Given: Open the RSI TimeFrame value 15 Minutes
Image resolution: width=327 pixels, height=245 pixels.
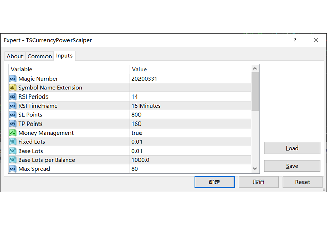Looking at the screenshot, I should (x=146, y=106).
